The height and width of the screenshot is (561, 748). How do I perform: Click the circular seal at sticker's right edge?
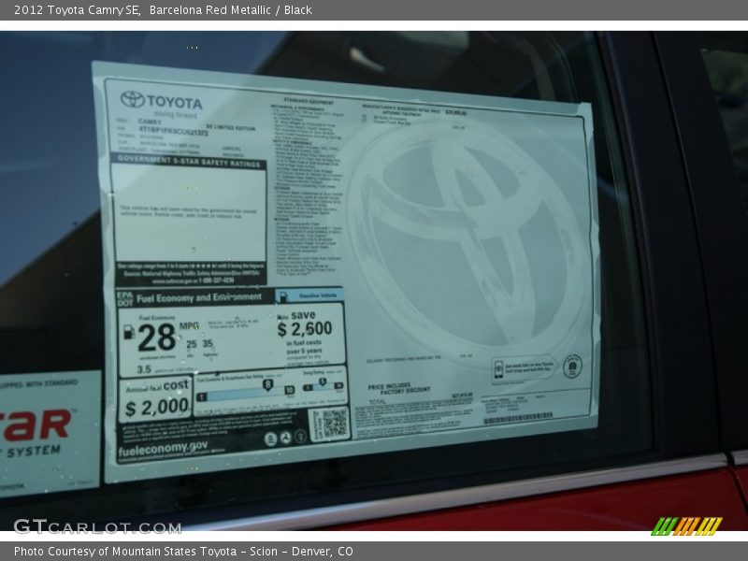572,366
